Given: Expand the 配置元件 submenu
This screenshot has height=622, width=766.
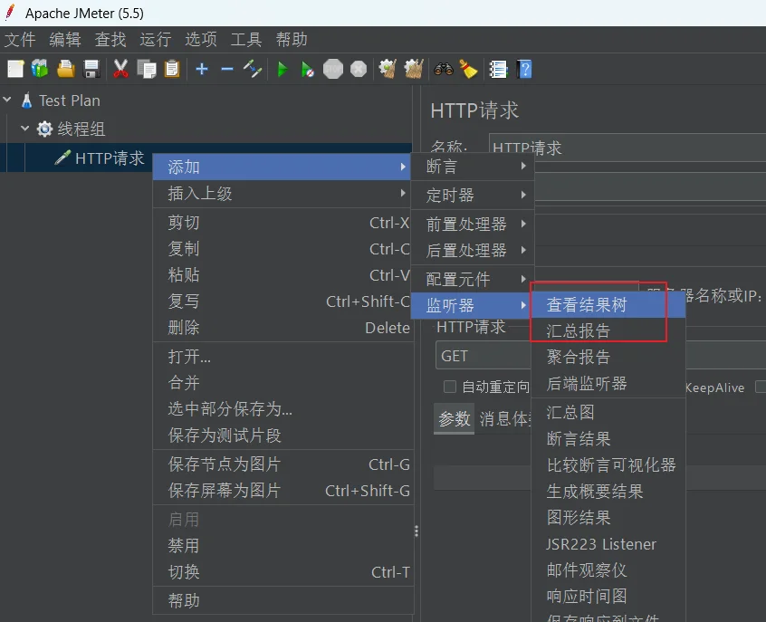Looking at the screenshot, I should [473, 279].
